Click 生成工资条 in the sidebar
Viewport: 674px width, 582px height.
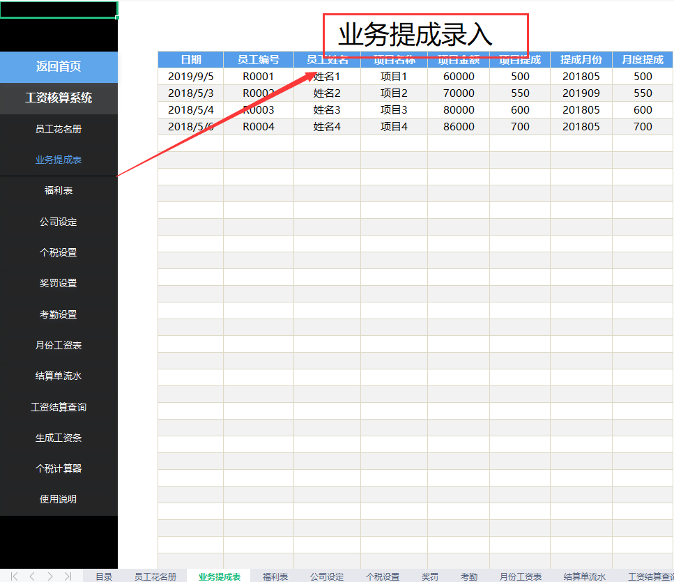tap(59, 438)
